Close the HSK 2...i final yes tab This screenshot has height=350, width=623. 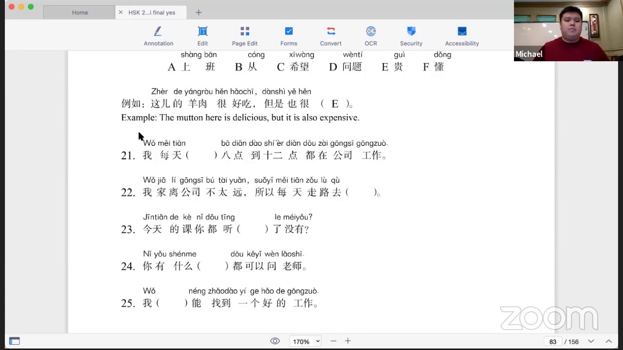click(x=121, y=12)
